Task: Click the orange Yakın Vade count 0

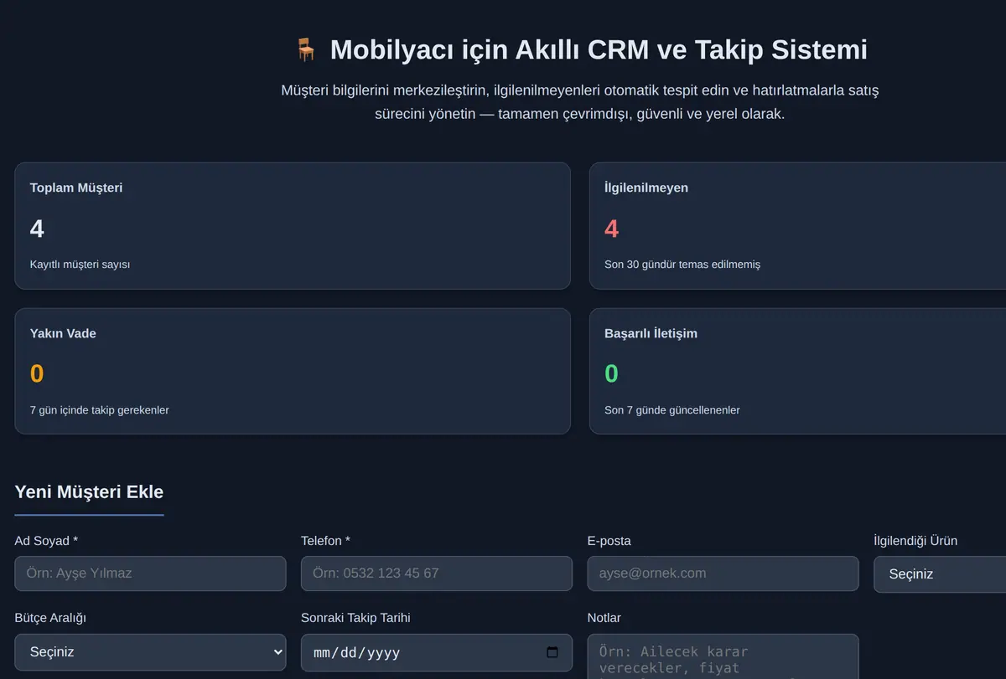Action: (x=37, y=373)
